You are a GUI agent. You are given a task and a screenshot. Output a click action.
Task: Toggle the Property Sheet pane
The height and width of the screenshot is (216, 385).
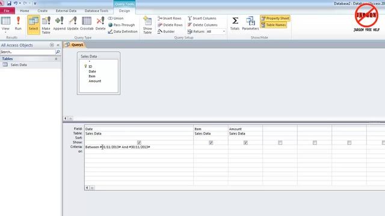click(276, 19)
